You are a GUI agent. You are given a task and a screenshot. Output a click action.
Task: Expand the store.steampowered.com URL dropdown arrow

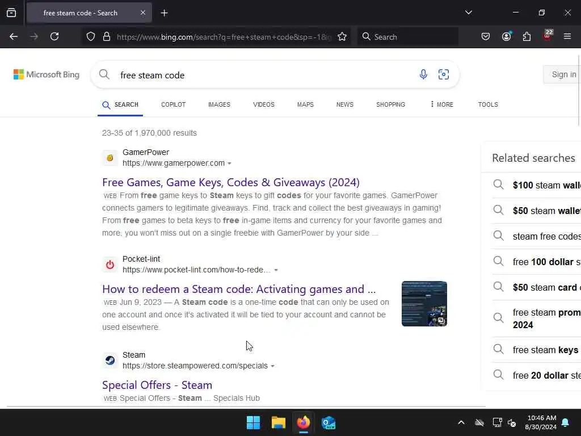click(273, 366)
